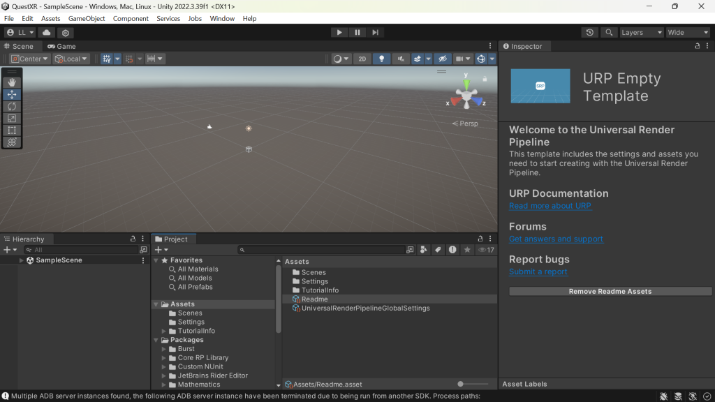Open Project search-in-window icon
This screenshot has height=402, width=715.
coord(410,250)
